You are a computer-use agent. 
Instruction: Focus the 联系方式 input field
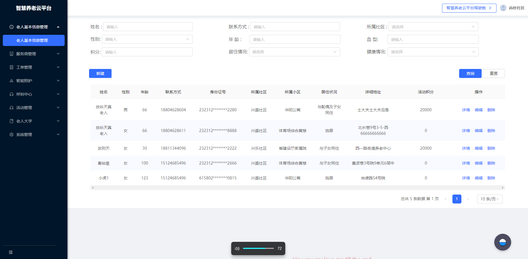(x=295, y=27)
